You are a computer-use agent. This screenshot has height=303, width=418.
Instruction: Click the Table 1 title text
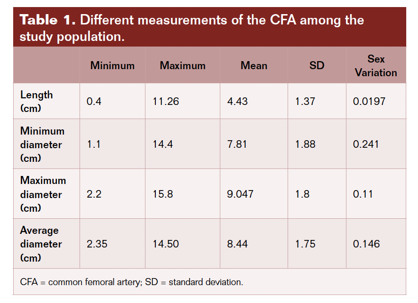coord(192,28)
